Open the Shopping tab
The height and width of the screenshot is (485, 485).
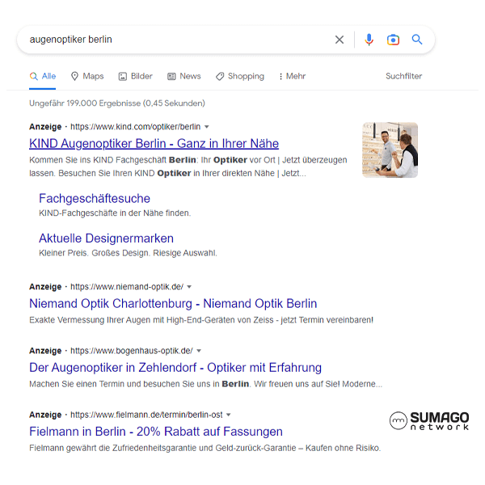pyautogui.click(x=240, y=76)
